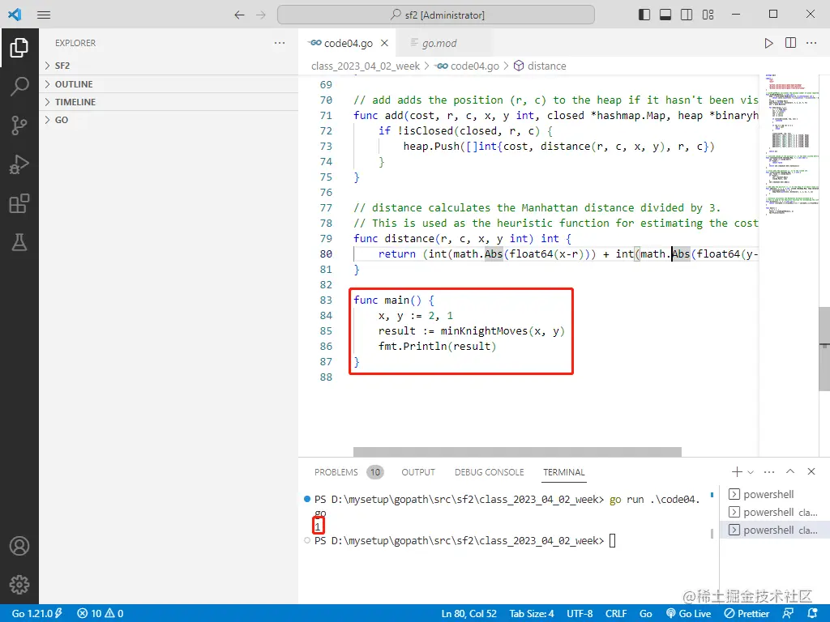Click code04.go breadcrumb item
The width and height of the screenshot is (830, 622).
tap(468, 66)
